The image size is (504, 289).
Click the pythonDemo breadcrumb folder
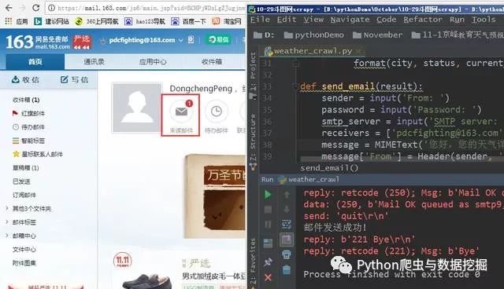tap(314, 35)
